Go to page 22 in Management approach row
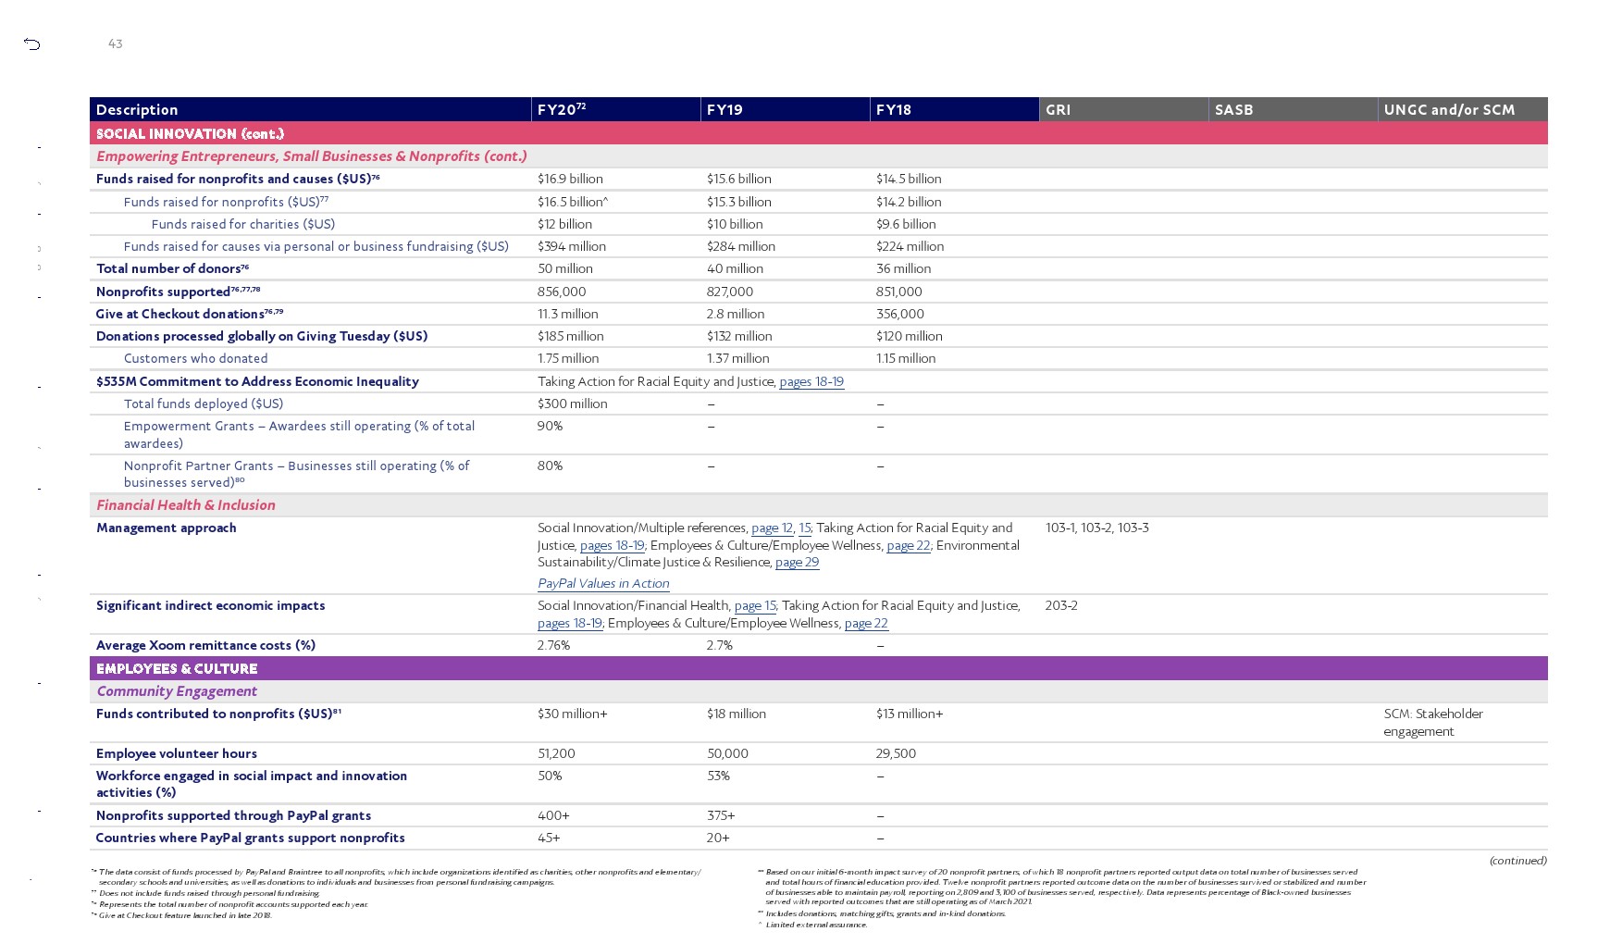Image resolution: width=1610 pixels, height=944 pixels. tap(908, 545)
